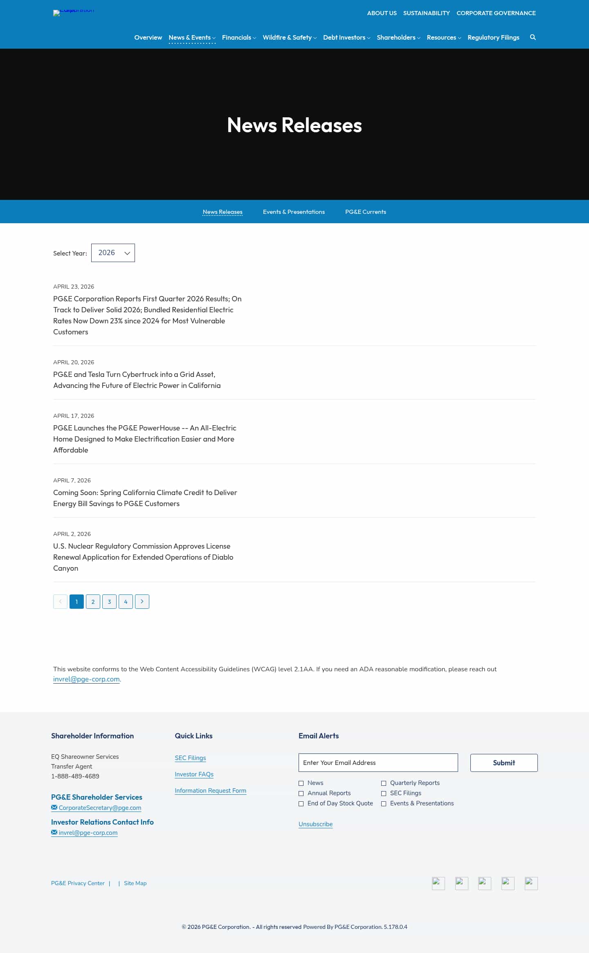Go to page 3 of results
Image resolution: width=589 pixels, height=953 pixels.
coord(109,601)
